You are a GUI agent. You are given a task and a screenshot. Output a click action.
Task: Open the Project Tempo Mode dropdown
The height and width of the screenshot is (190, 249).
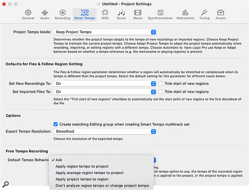105,32
